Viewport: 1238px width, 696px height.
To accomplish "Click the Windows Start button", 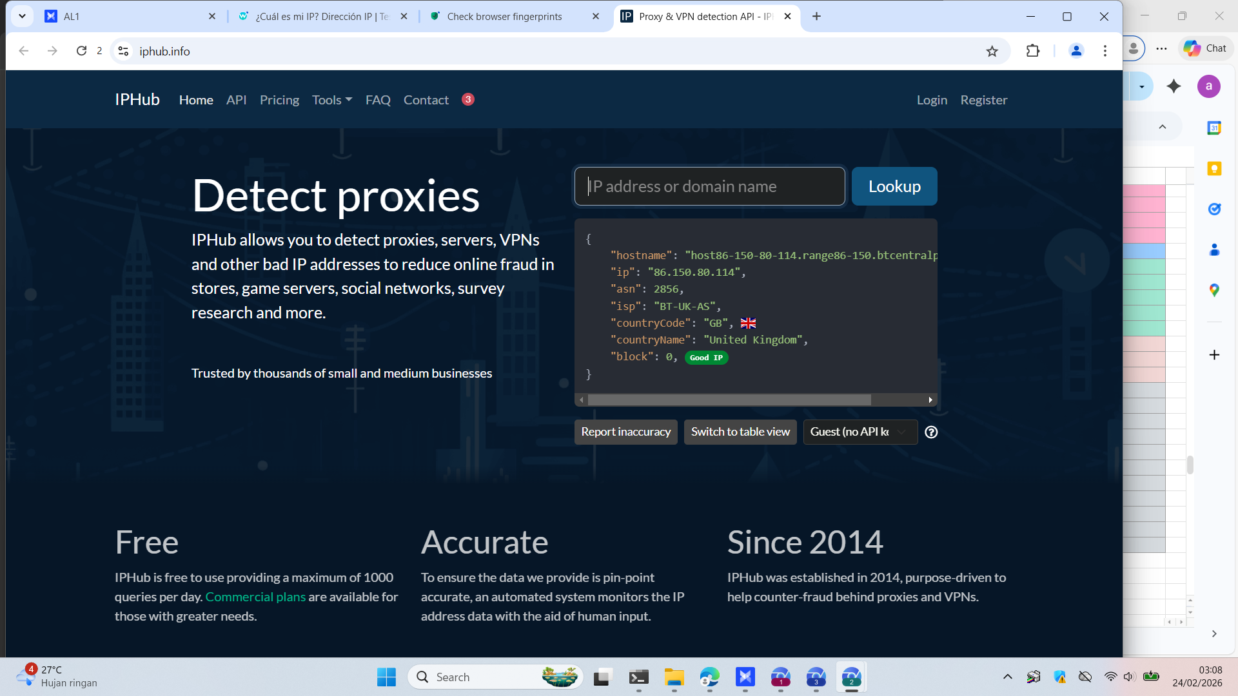I will [386, 677].
